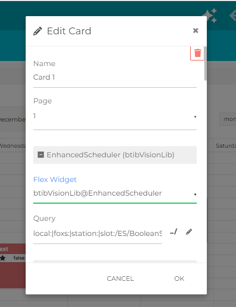Open the Flex Widget dropdown arrow
The height and width of the screenshot is (307, 236).
tap(195, 195)
